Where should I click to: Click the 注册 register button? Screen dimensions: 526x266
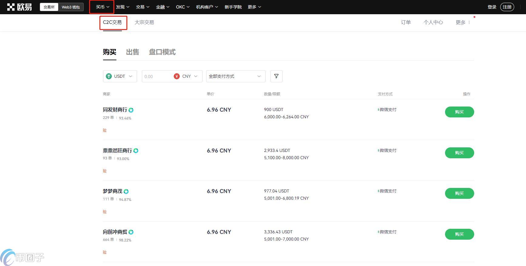[507, 7]
